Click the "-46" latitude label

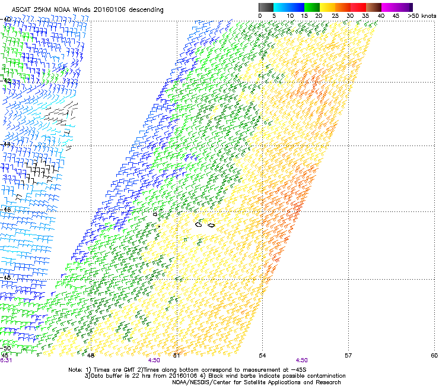pyautogui.click(x=6, y=210)
